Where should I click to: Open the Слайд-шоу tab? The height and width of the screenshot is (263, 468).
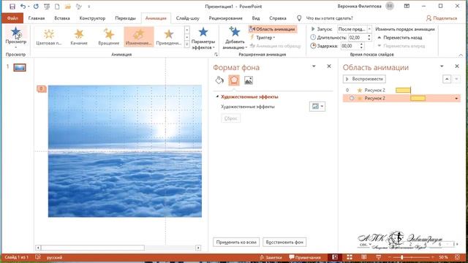click(x=187, y=18)
